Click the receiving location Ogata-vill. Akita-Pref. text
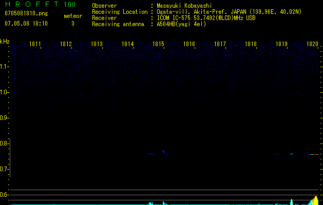 192,12
